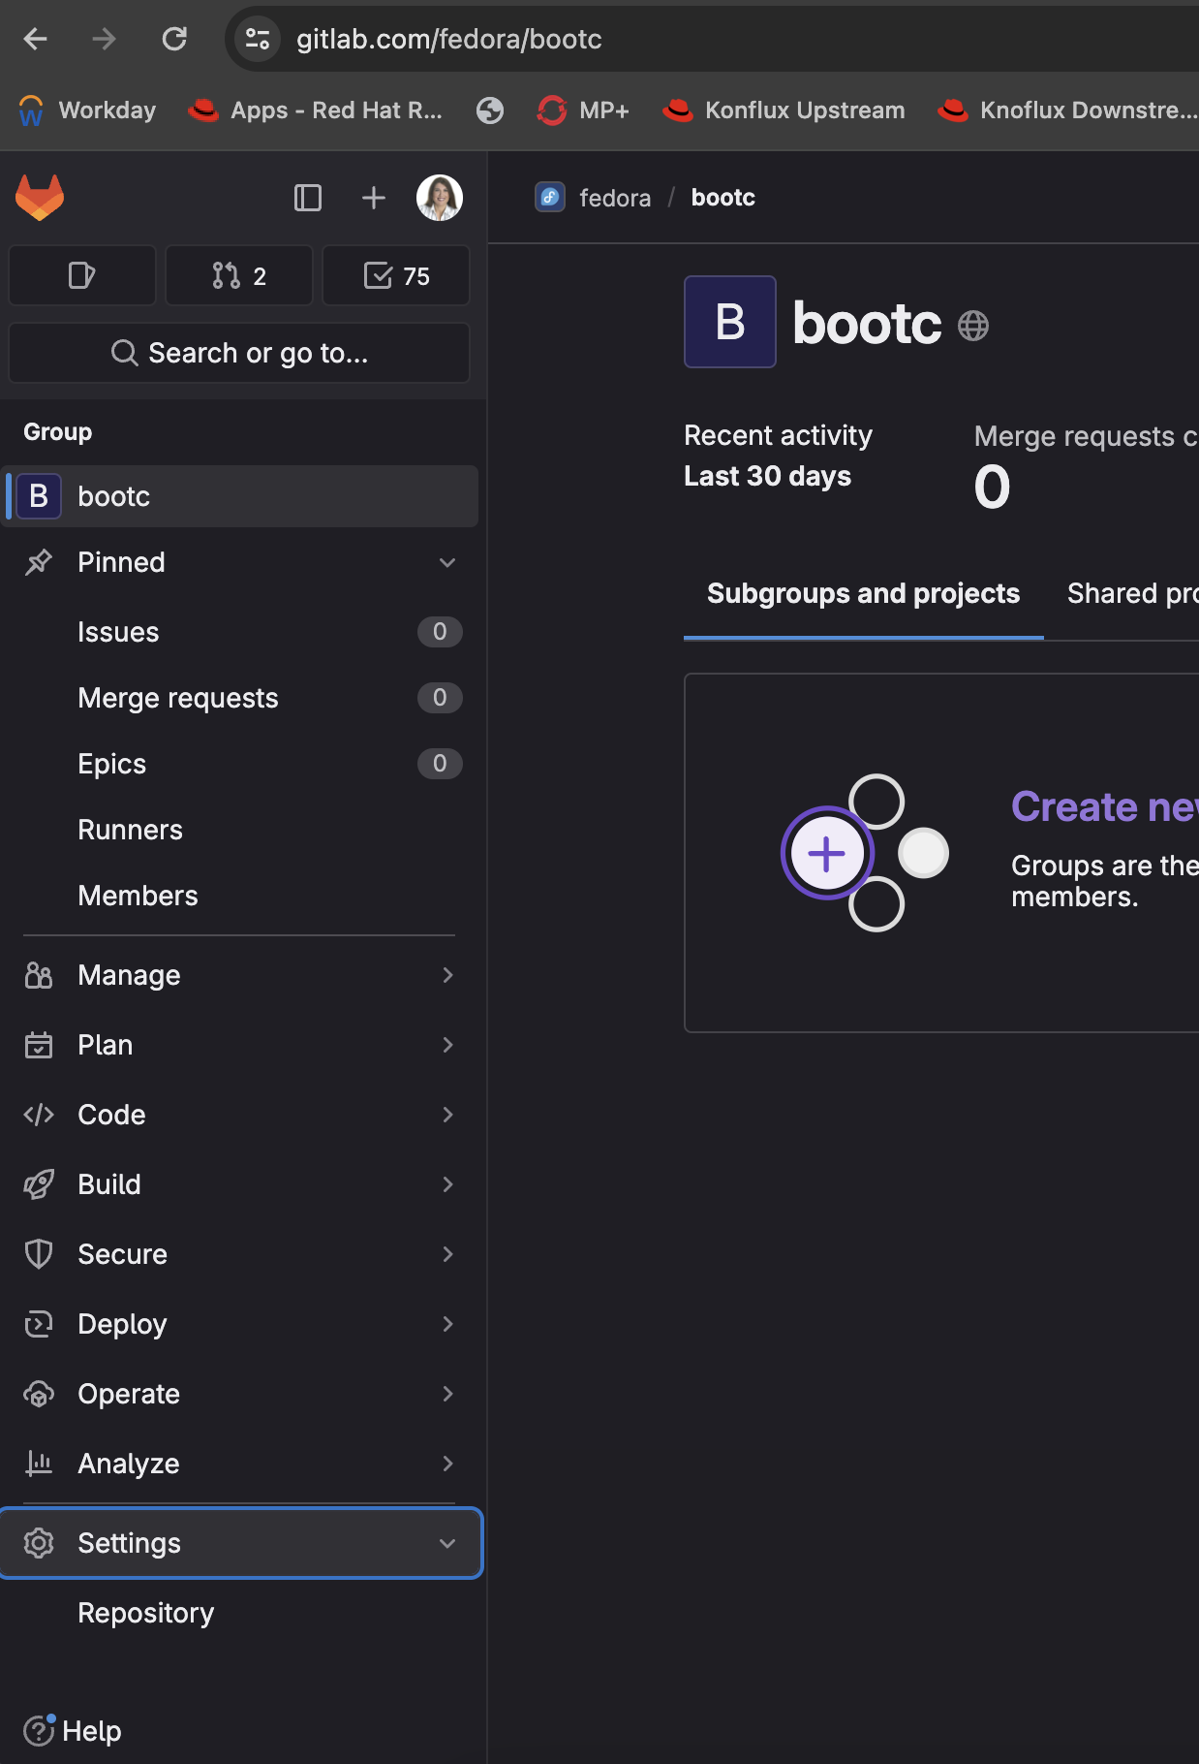
Task: Open the Help menu
Action: coord(73,1731)
